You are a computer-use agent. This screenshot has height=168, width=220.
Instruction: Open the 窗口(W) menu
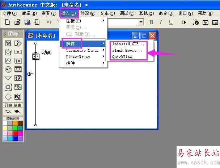click(186, 13)
